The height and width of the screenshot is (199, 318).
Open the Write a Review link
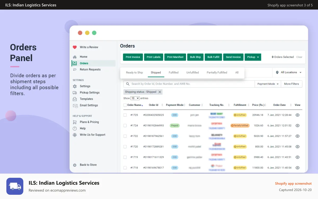89,47
